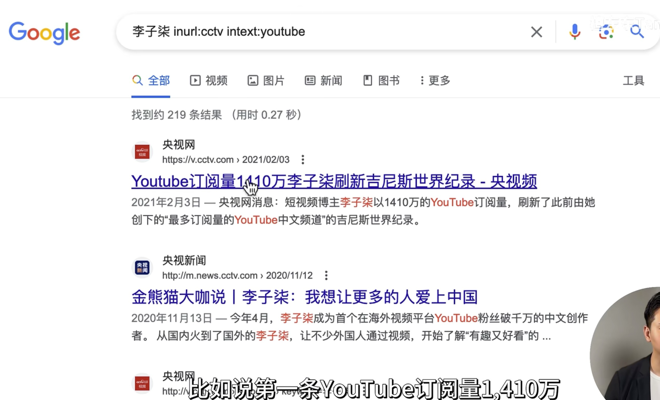The height and width of the screenshot is (400, 660).
Task: Click the Google logo
Action: point(44,33)
